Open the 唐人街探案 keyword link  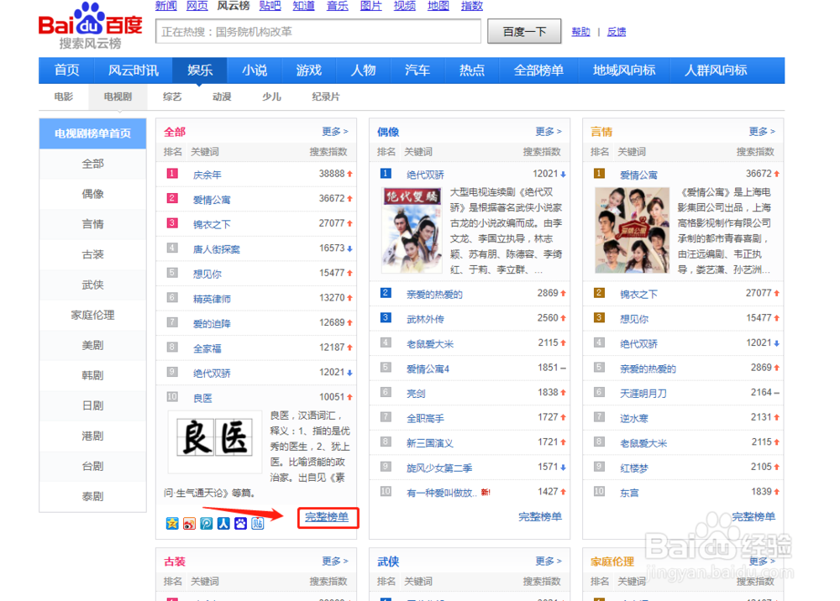click(x=217, y=249)
